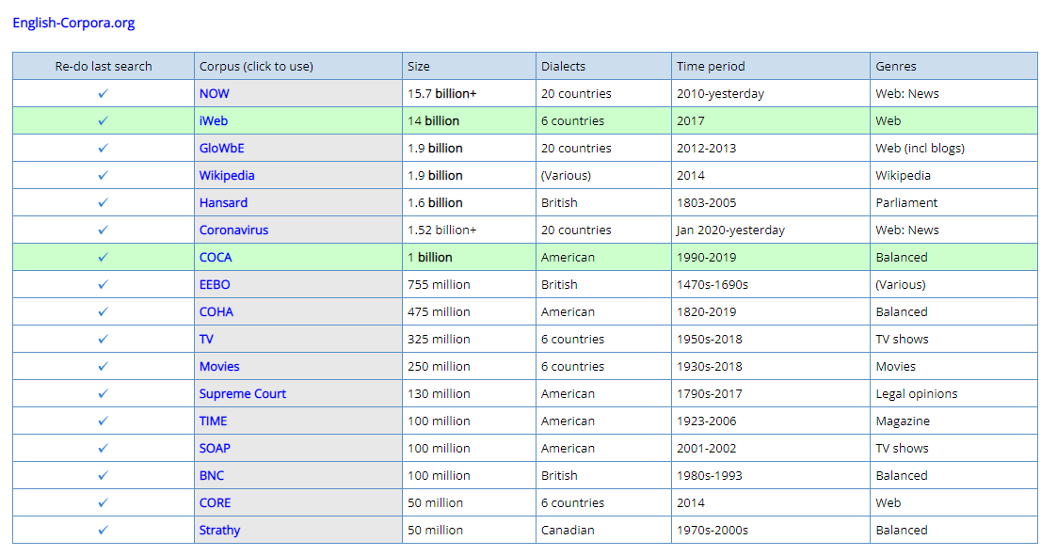Viewport: 1057px width, 556px height.
Task: Select the 'Canadian' dialect cell
Action: pyautogui.click(x=604, y=531)
